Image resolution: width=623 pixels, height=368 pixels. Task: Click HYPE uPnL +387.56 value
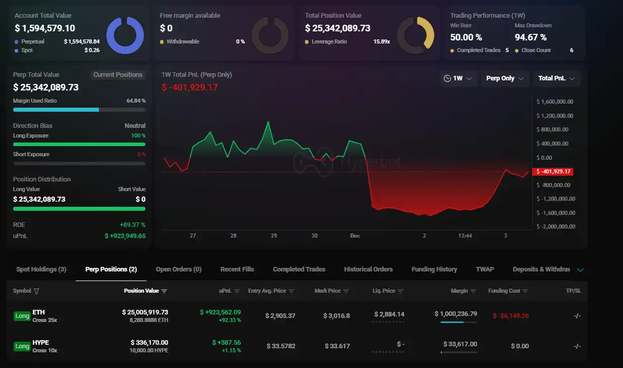pyautogui.click(x=227, y=343)
